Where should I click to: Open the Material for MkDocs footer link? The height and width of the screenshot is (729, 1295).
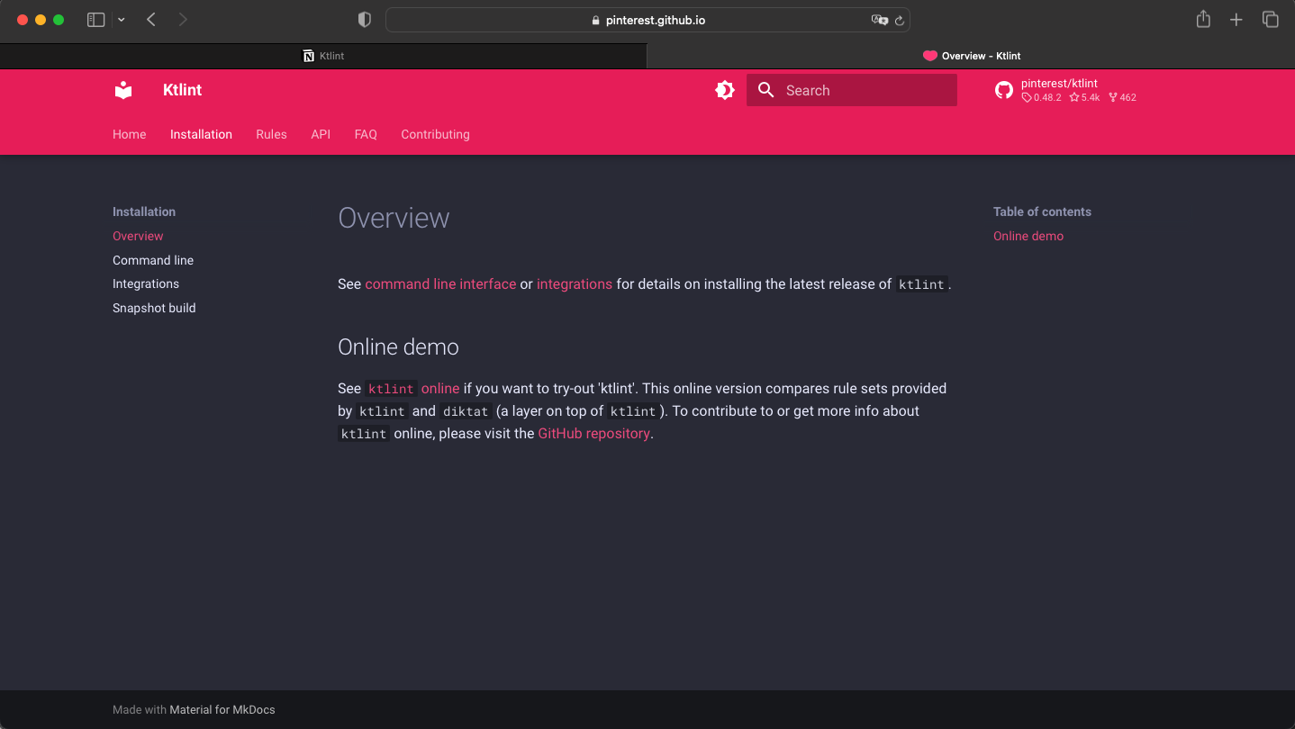click(222, 709)
